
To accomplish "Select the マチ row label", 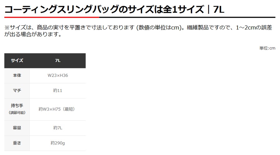I will click(17, 90).
